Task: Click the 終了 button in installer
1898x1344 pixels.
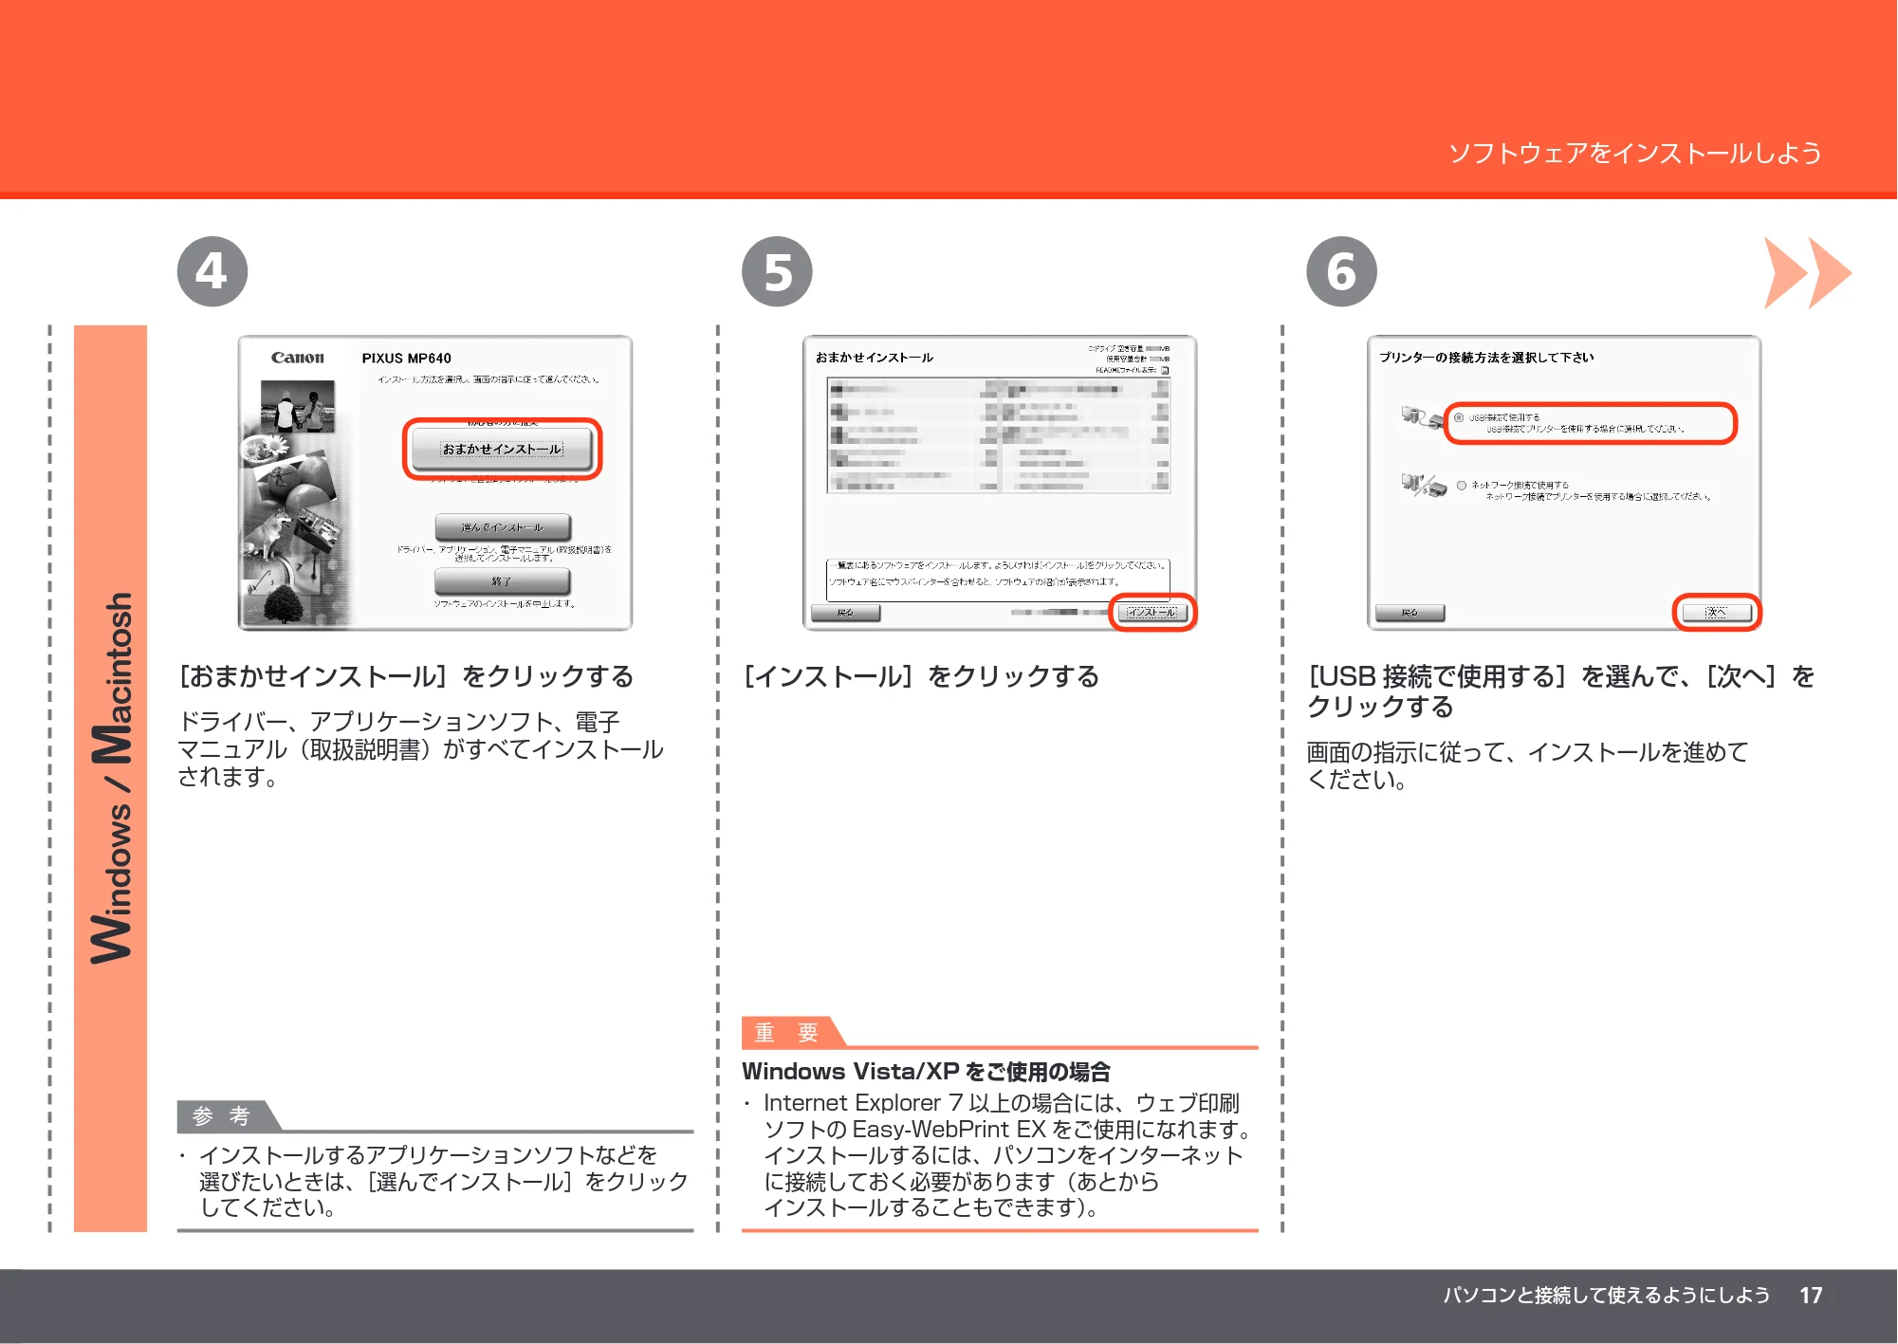Action: 502,580
